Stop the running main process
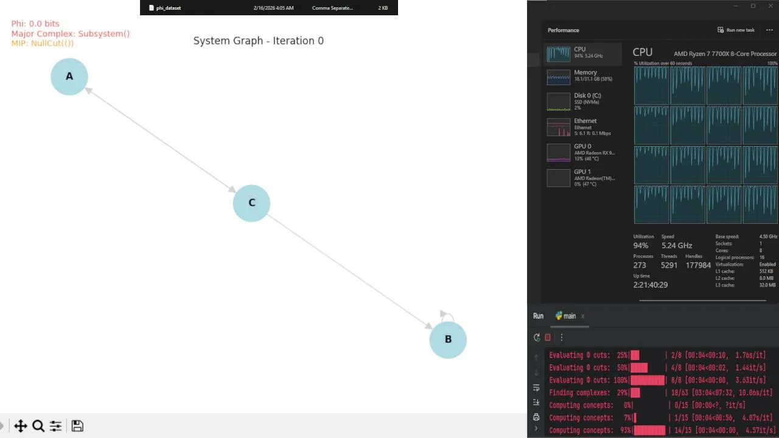The image size is (779, 438). (x=548, y=337)
